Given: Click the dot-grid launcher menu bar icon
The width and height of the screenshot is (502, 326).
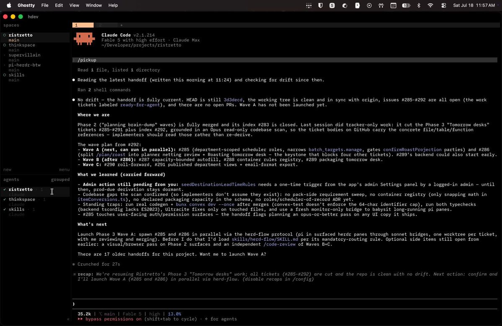Looking at the screenshot, I should coord(309,5).
